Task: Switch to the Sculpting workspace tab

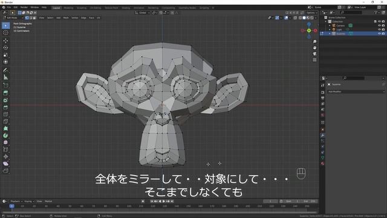Action: (x=82, y=8)
